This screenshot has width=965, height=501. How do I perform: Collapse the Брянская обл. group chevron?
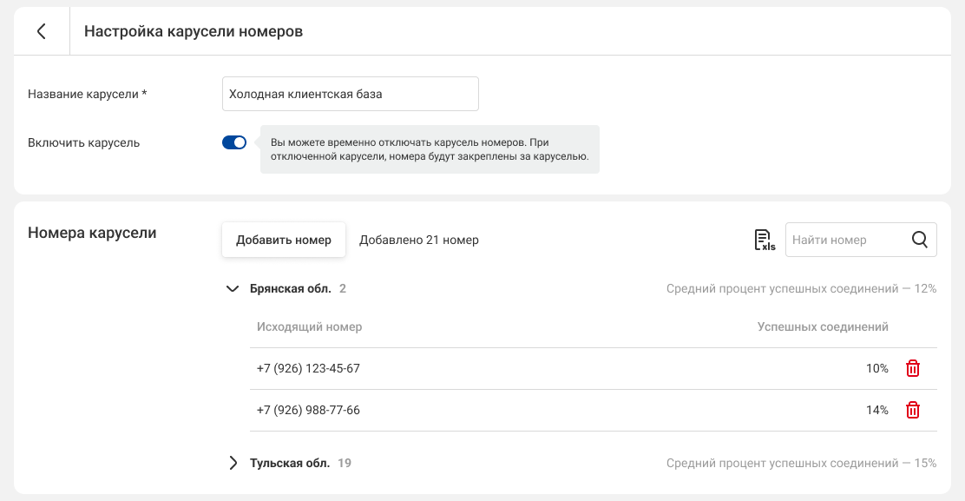232,289
